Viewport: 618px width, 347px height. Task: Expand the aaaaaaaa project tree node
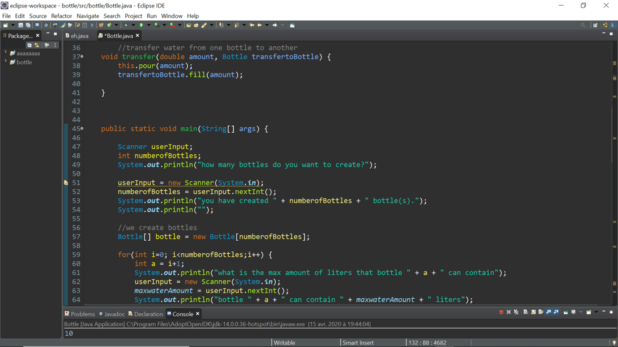pyautogui.click(x=6, y=52)
